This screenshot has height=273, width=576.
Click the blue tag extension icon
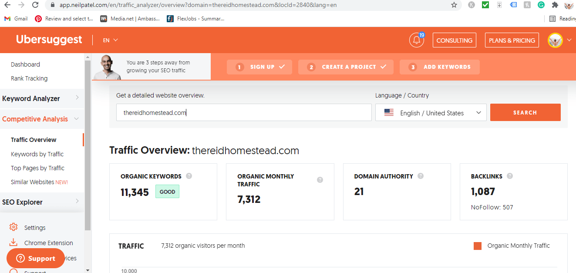514,5
